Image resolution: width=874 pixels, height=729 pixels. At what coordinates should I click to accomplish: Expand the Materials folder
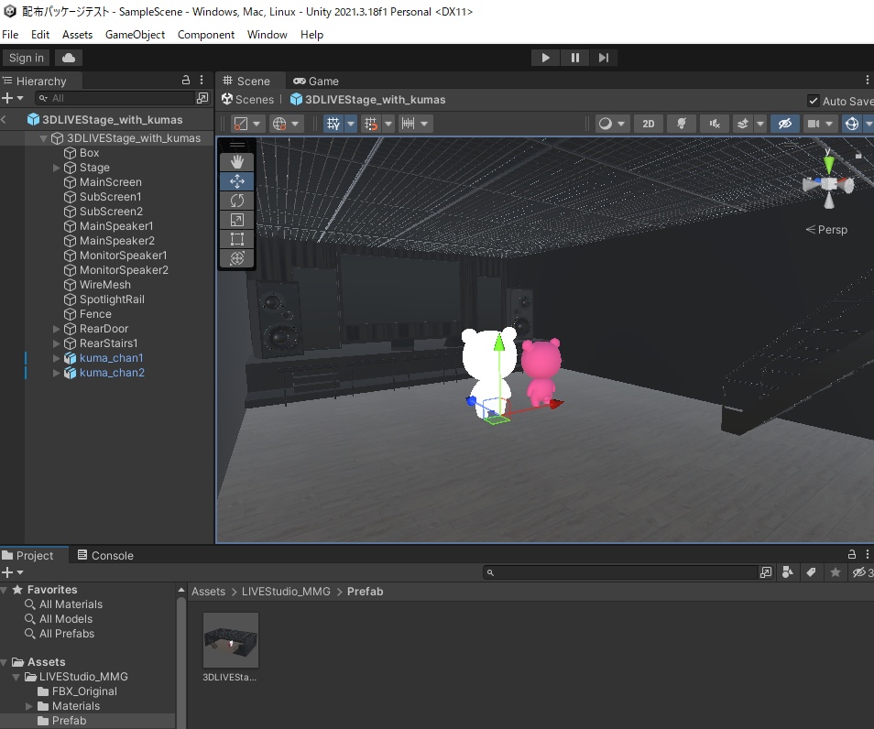[29, 705]
